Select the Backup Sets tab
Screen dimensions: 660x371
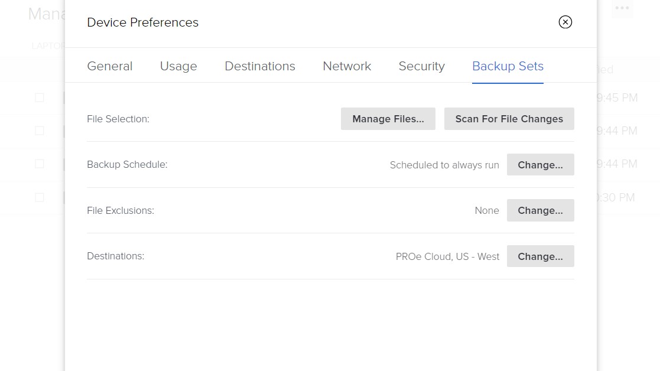[508, 66]
